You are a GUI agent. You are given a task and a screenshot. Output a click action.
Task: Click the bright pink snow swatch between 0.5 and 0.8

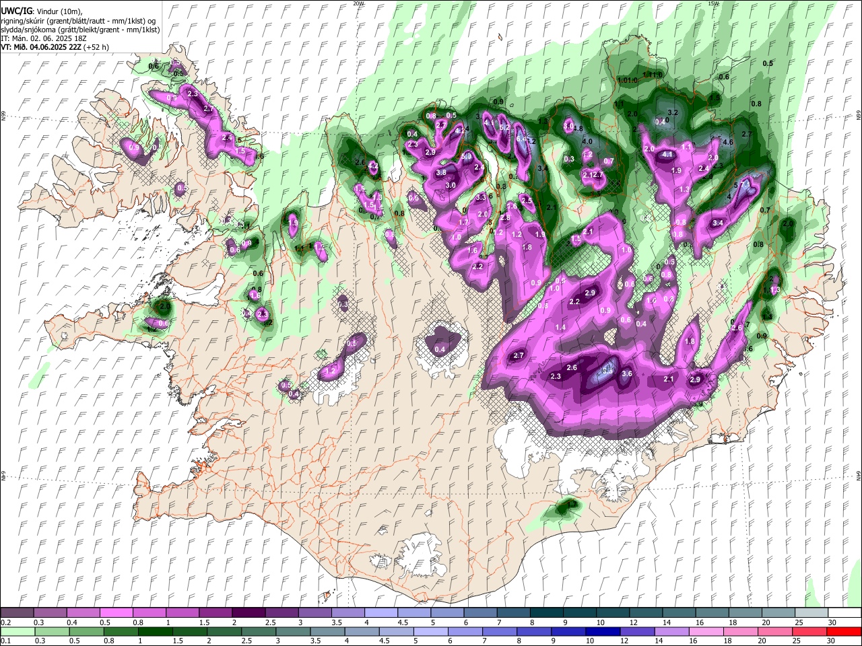116,613
